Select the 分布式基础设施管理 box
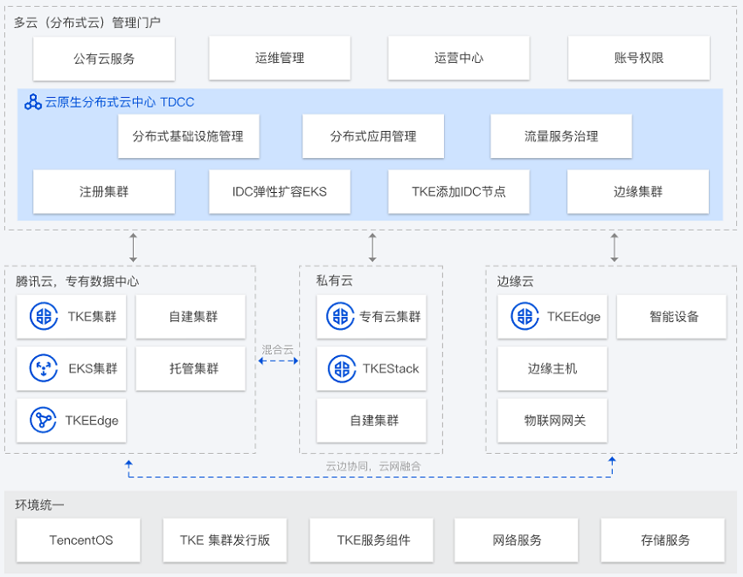The width and height of the screenshot is (743, 577). point(189,136)
